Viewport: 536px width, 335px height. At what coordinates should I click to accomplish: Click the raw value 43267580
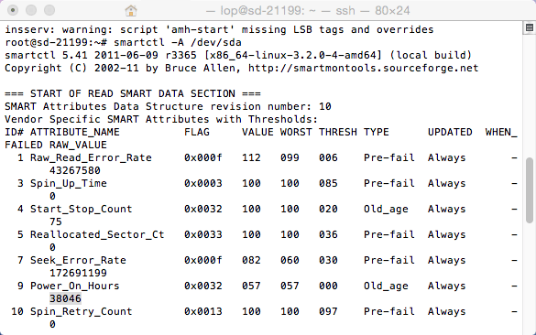pos(75,170)
